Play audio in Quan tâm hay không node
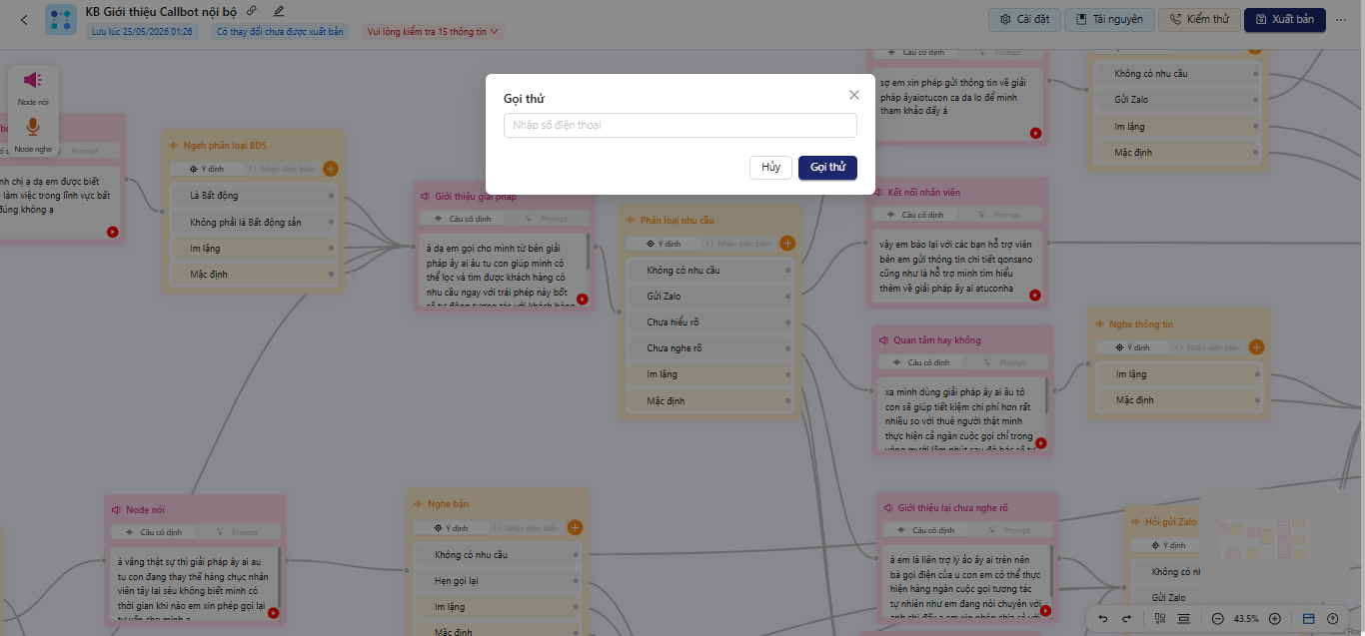This screenshot has height=636, width=1365. (1040, 443)
